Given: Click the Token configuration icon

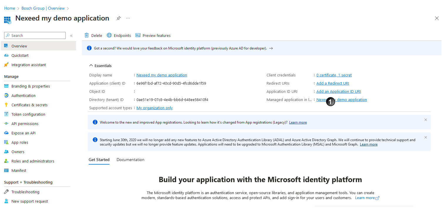Looking at the screenshot, I should point(6,114).
